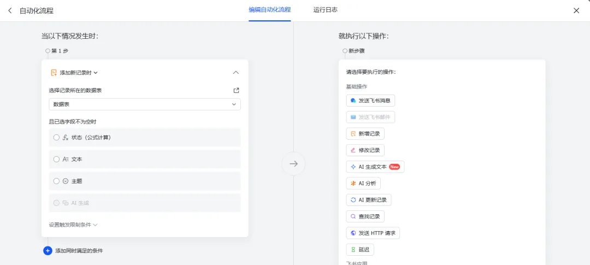Open data table in new window icon
Viewport: 590px width, 265px height.
[x=237, y=90]
